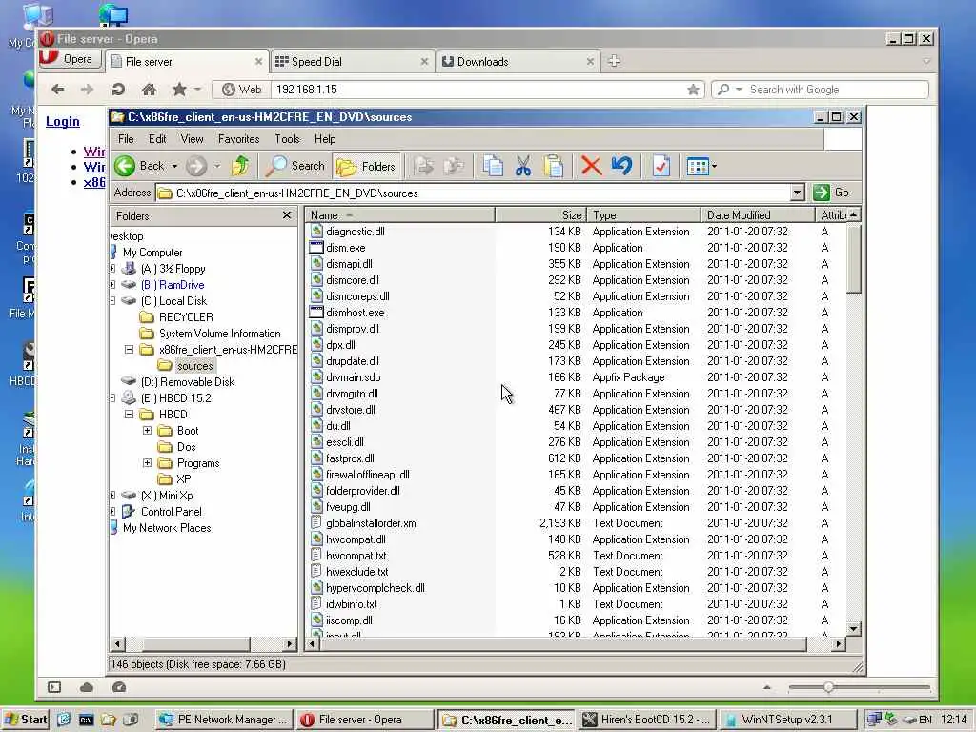The height and width of the screenshot is (732, 976).
Task: Go back with the Explorer Back button
Action: click(x=140, y=166)
